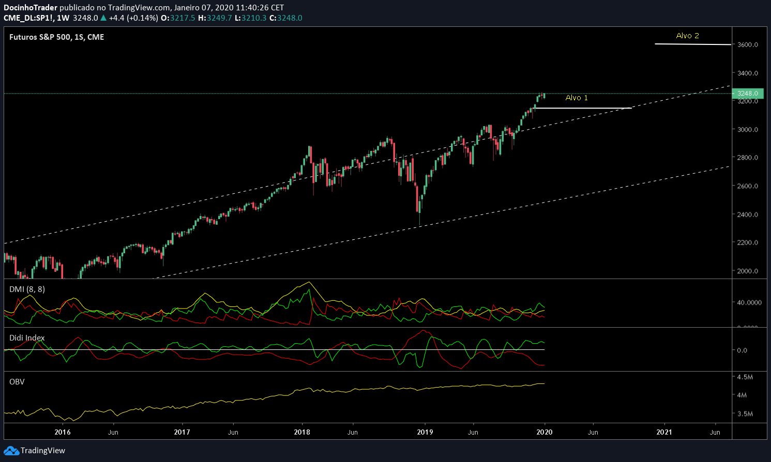Click the 2400.0 price axis label
Viewport: 771px width, 462px height.
748,214
